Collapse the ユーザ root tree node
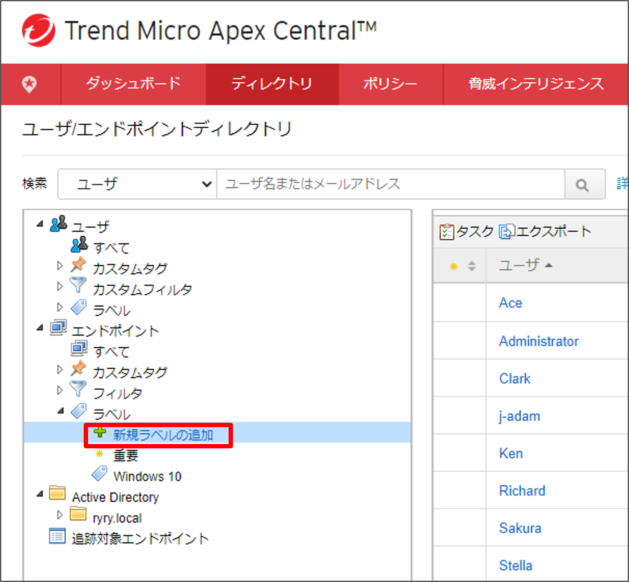The height and width of the screenshot is (582, 629). [x=40, y=224]
